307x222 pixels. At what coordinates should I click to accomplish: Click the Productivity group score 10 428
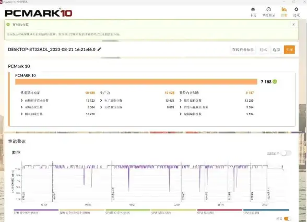click(x=170, y=93)
